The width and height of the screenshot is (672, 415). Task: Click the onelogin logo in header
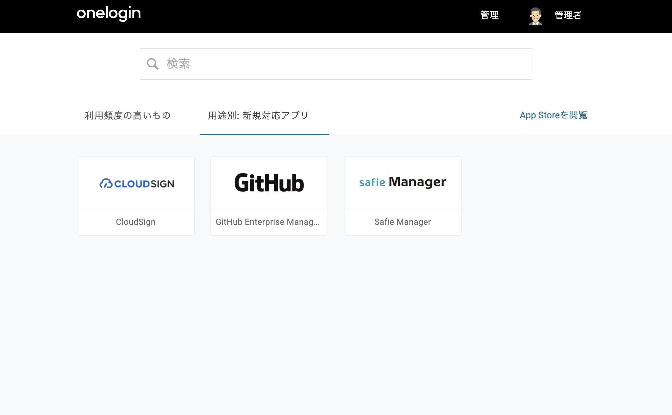(x=109, y=14)
